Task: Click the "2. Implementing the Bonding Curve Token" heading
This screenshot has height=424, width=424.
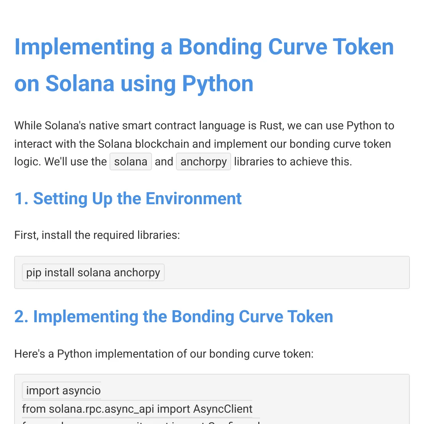Action: (x=173, y=317)
